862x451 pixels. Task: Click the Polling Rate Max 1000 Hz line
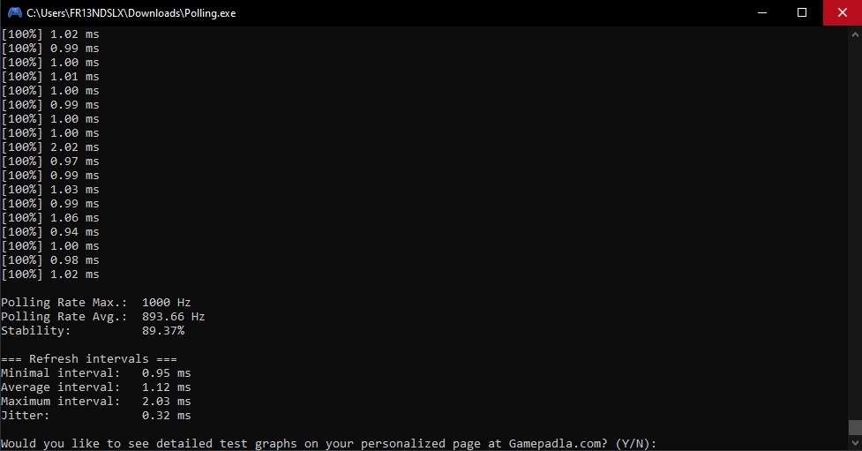click(x=95, y=303)
